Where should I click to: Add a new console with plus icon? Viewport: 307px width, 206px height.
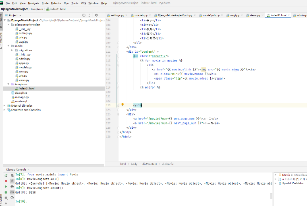tap(6, 203)
